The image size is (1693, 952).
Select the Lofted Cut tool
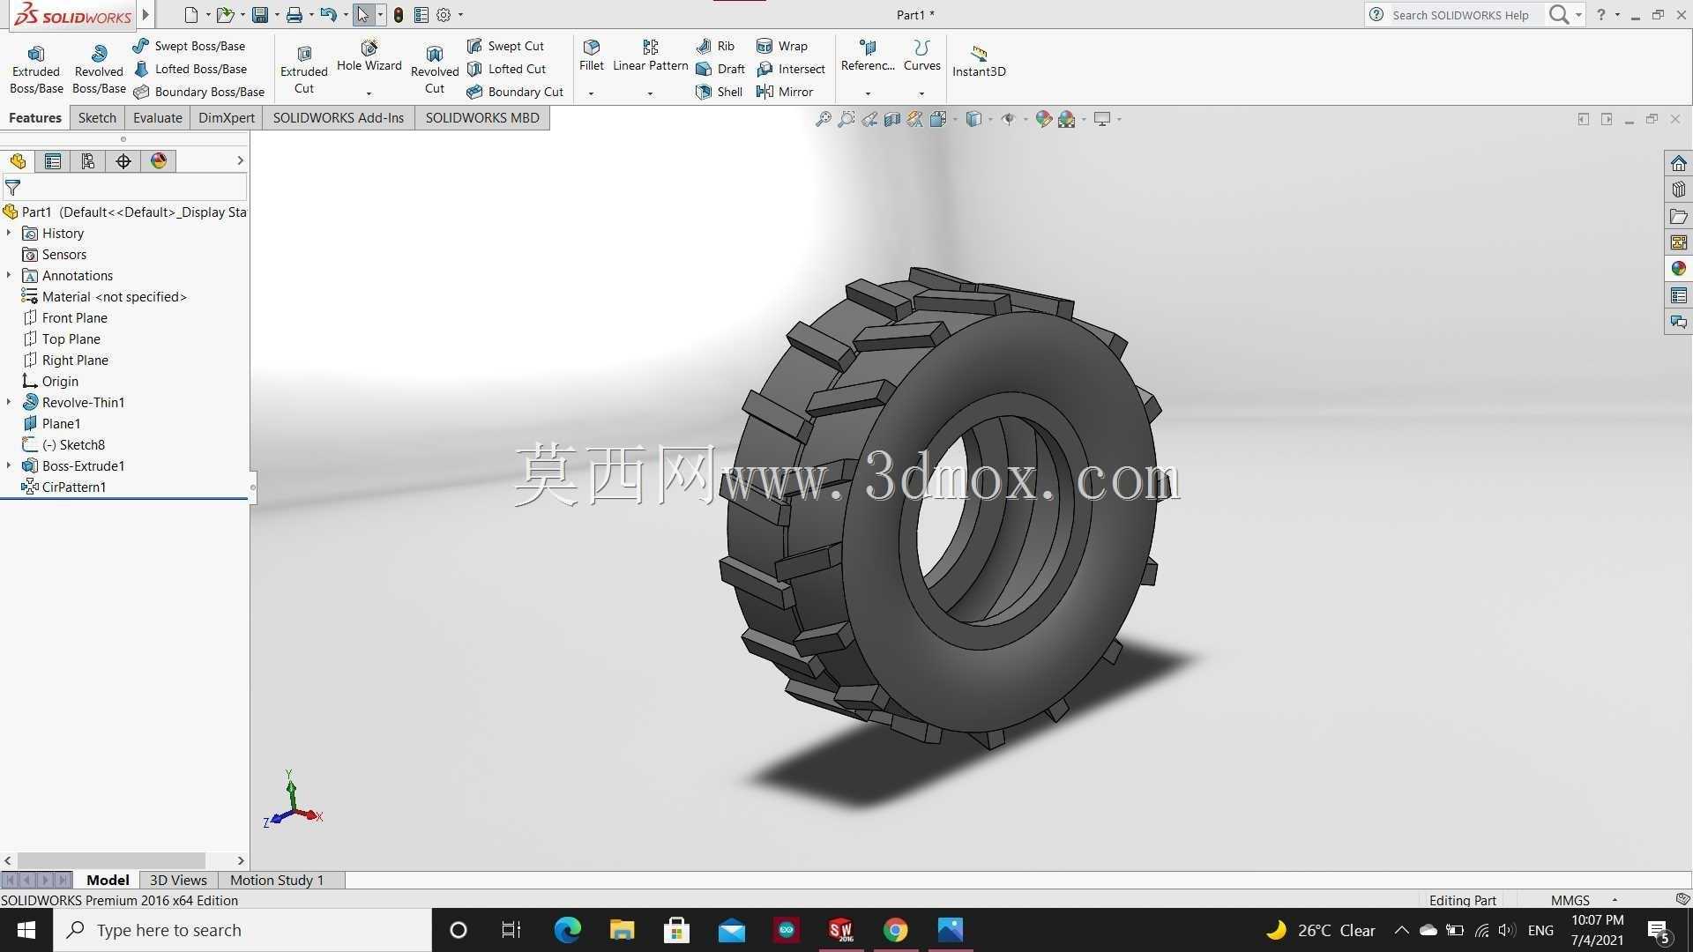coord(507,69)
